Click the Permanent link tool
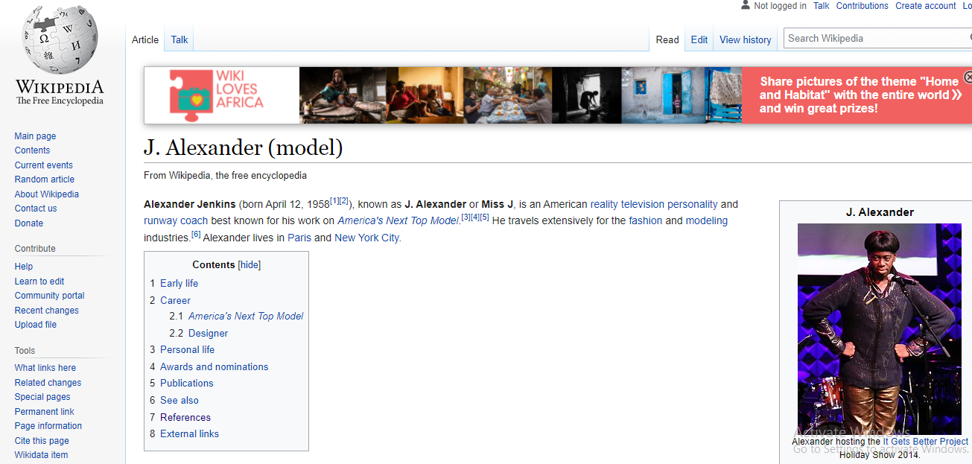 coord(45,412)
